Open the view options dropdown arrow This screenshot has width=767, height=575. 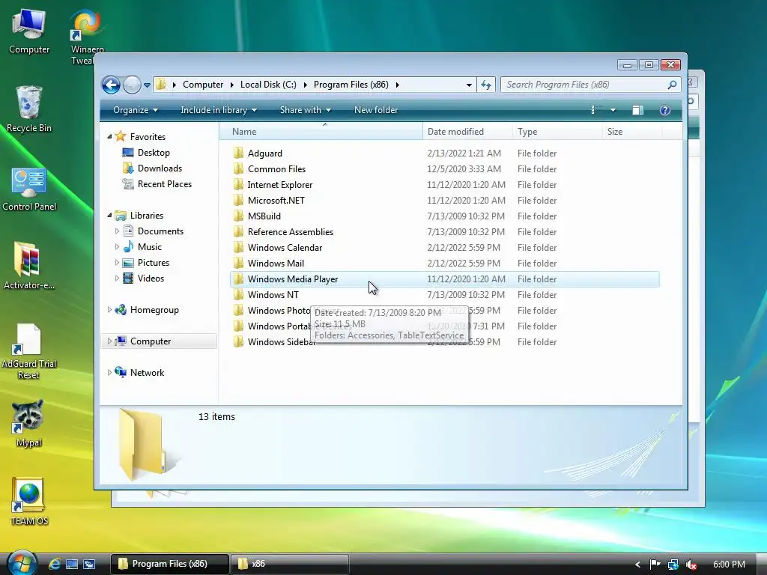click(613, 110)
